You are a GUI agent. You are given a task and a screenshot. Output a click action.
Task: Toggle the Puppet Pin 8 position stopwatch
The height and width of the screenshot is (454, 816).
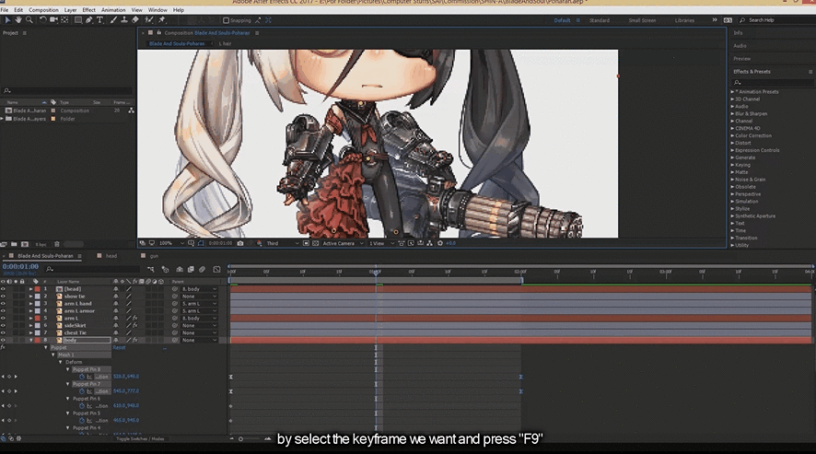point(82,377)
